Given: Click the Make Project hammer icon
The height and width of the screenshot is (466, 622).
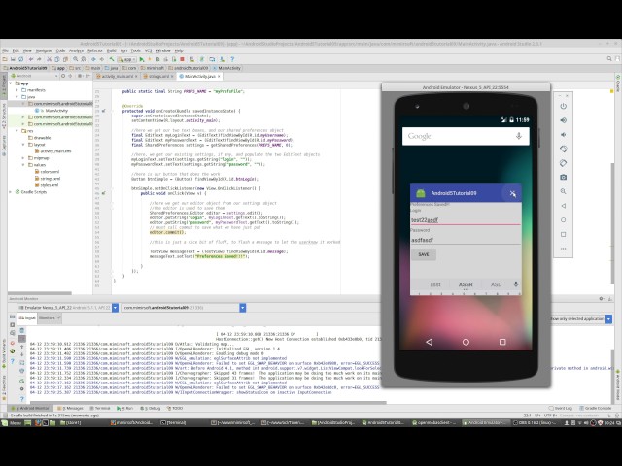Looking at the screenshot, I should tap(112, 59).
